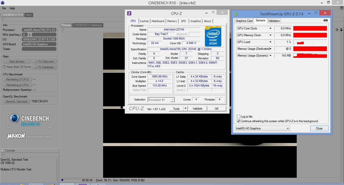Toggle the Keep Best CB Score checkbox
The height and width of the screenshot is (185, 344).
[4, 67]
